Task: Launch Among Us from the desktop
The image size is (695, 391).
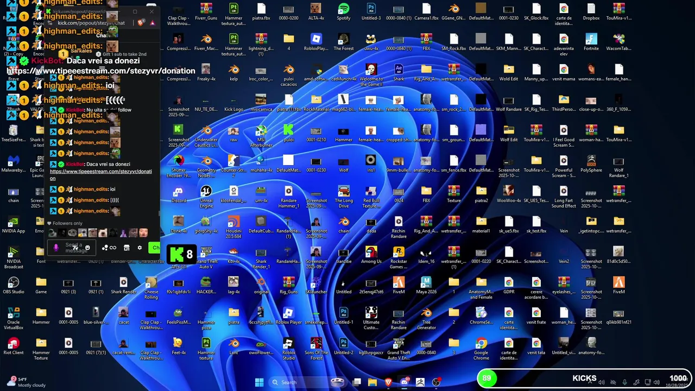Action: click(x=371, y=255)
